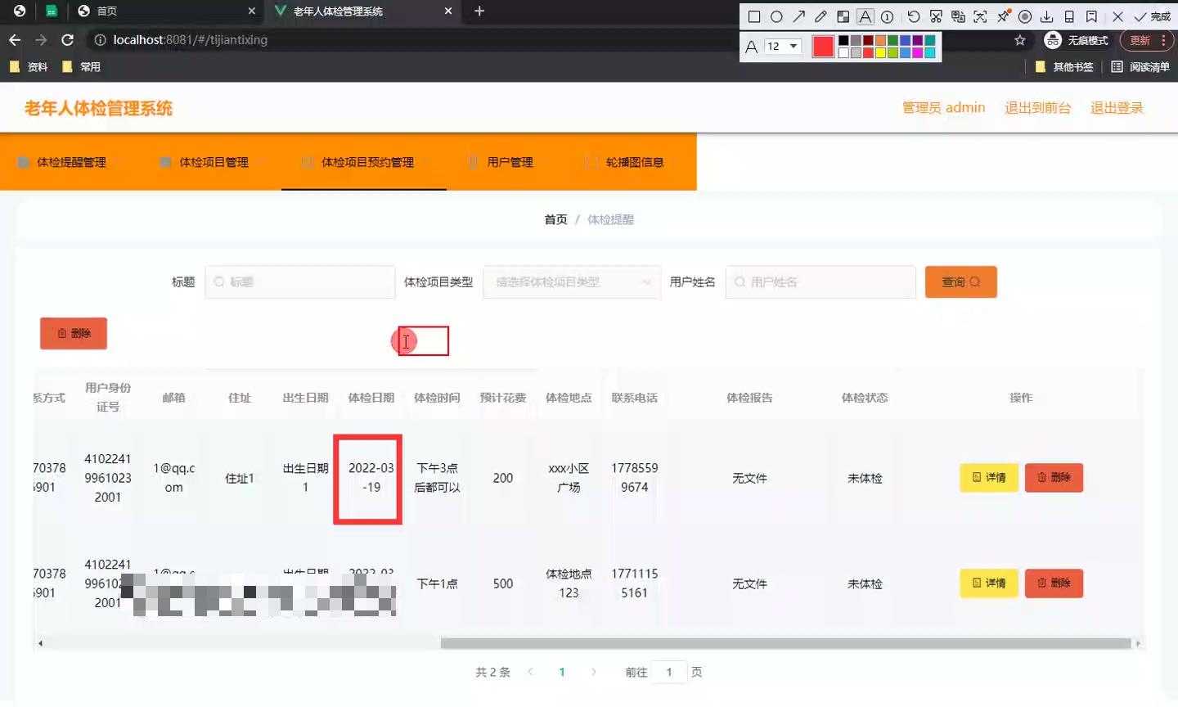This screenshot has height=707, width=1178.
Task: Open 详情 for the 2022-03-19 row
Action: 988,477
